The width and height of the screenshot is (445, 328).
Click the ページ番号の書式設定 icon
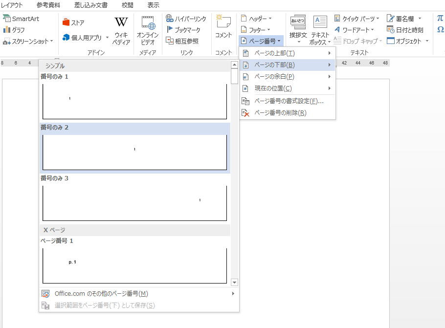pos(245,101)
